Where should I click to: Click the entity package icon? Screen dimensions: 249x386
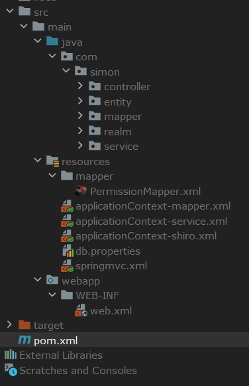pos(95,101)
